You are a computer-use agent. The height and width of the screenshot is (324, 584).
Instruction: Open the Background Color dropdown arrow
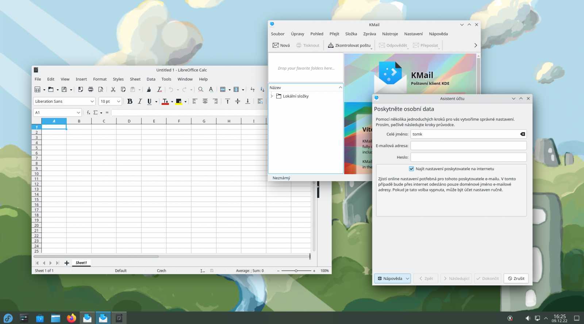click(185, 102)
